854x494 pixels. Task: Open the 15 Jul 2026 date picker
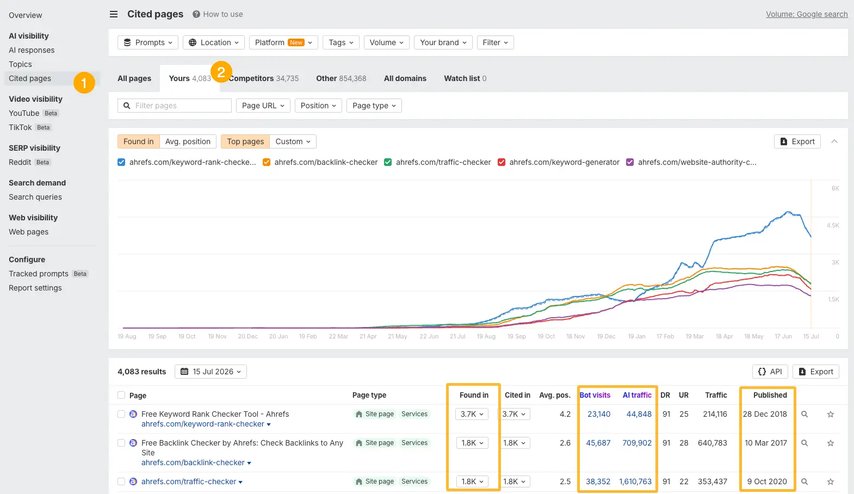click(211, 372)
